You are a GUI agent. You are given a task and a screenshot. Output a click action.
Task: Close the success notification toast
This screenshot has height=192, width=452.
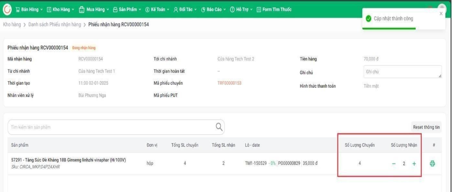tap(441, 14)
